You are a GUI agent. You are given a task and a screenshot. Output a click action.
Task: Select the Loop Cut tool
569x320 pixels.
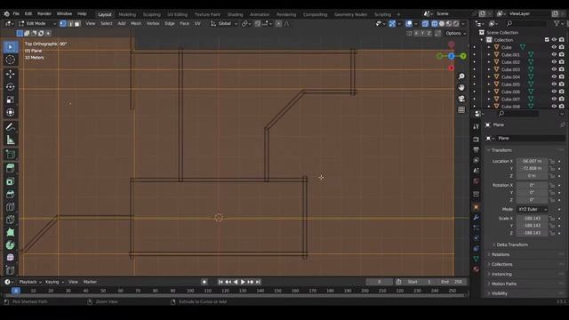coord(10,207)
